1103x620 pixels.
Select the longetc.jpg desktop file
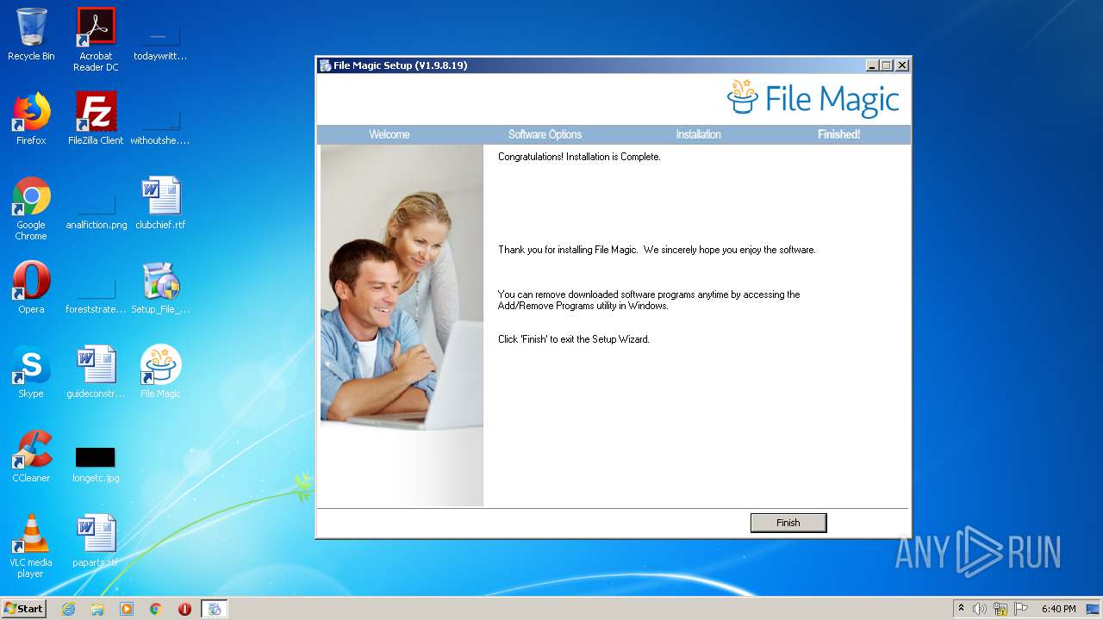coord(96,463)
